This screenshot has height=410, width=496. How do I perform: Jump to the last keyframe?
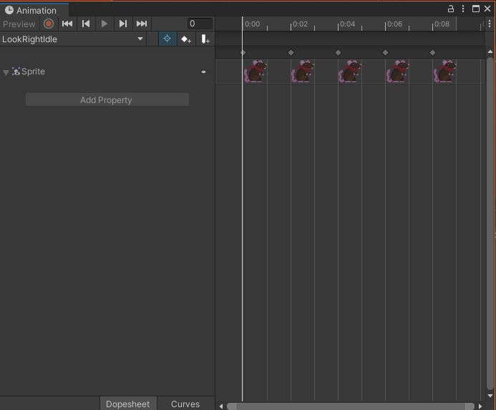click(142, 24)
